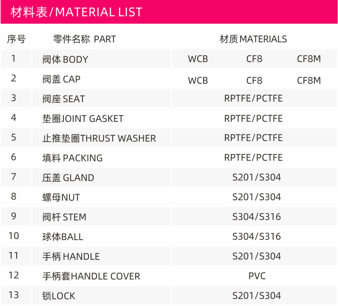Click row number 13 cell
Image resolution: width=338 pixels, height=306 pixels.
tap(16, 295)
